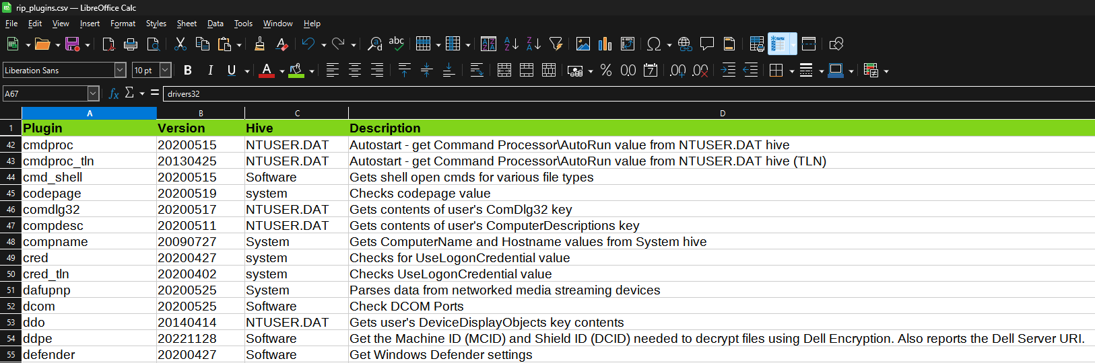Select column D header
The height and width of the screenshot is (363, 1095).
click(x=722, y=114)
